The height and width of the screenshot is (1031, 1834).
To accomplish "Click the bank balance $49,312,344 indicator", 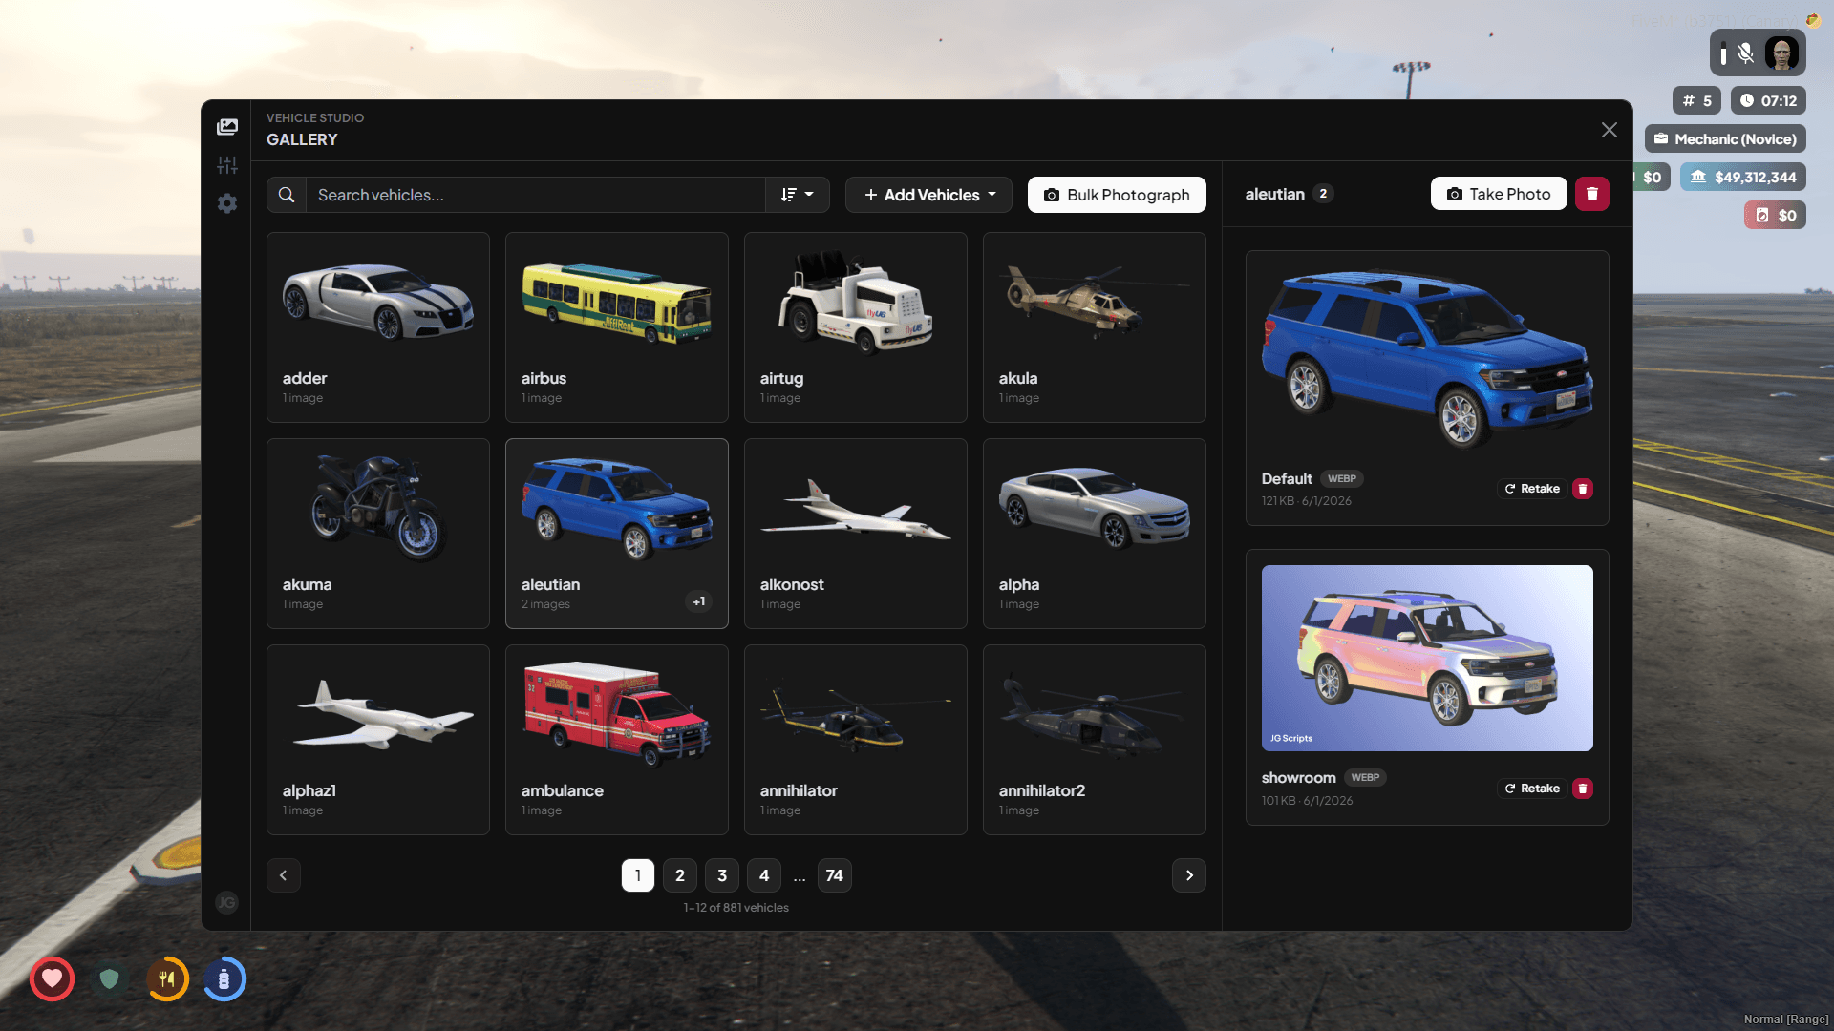I will click(x=1743, y=177).
